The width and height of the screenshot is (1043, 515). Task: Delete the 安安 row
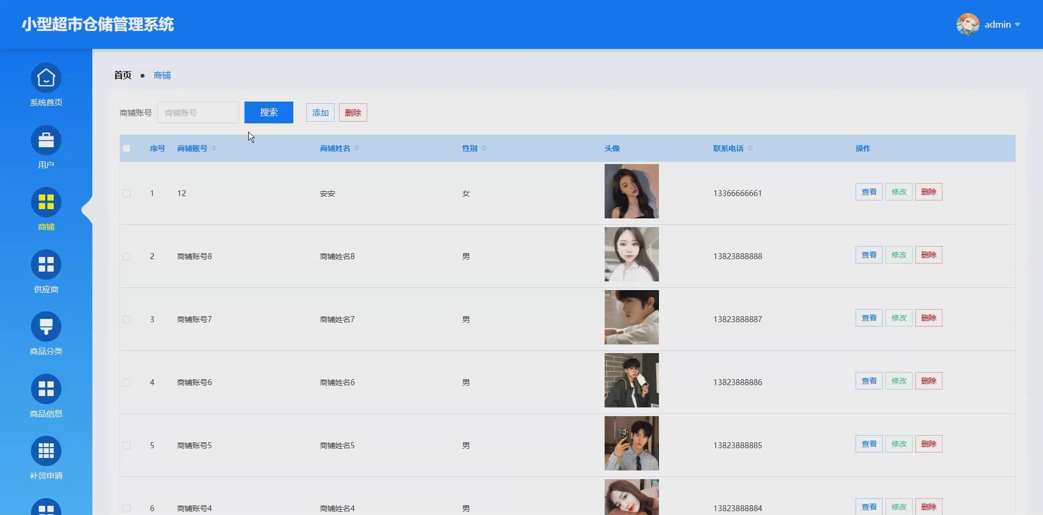[x=929, y=192]
